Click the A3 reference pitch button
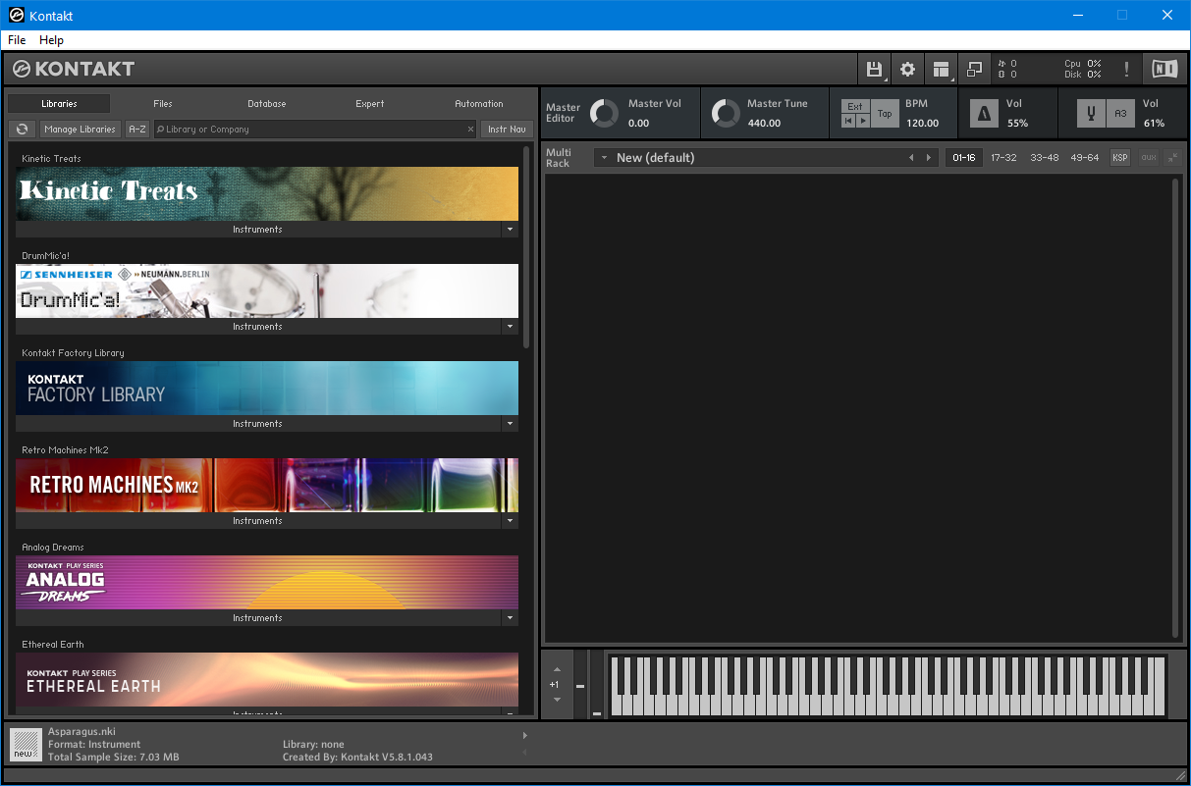 click(x=1120, y=114)
